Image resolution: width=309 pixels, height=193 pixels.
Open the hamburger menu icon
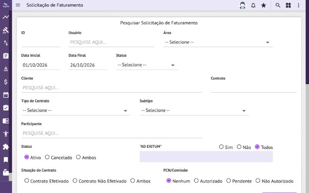click(18, 5)
